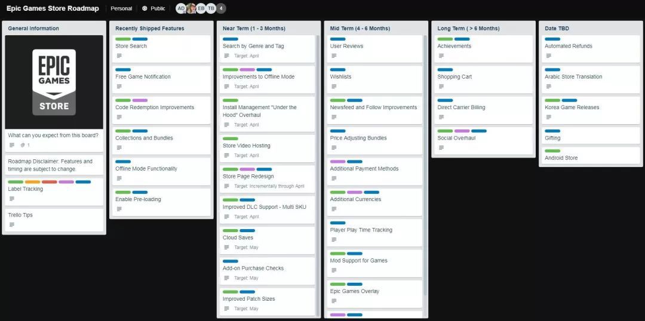The width and height of the screenshot is (645, 321).
Task: Open the Store Video Hosting card
Action: [267, 149]
